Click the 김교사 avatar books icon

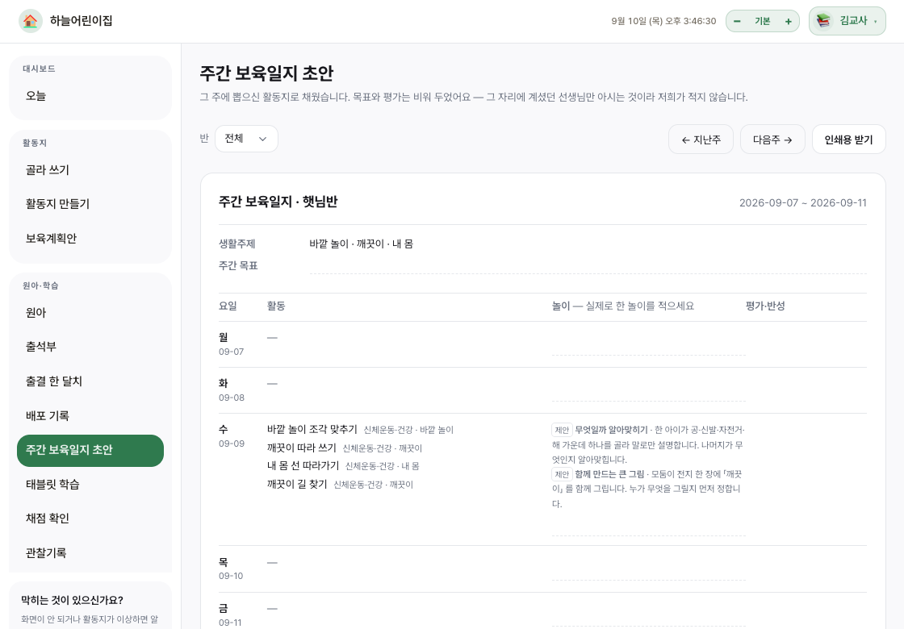(823, 21)
